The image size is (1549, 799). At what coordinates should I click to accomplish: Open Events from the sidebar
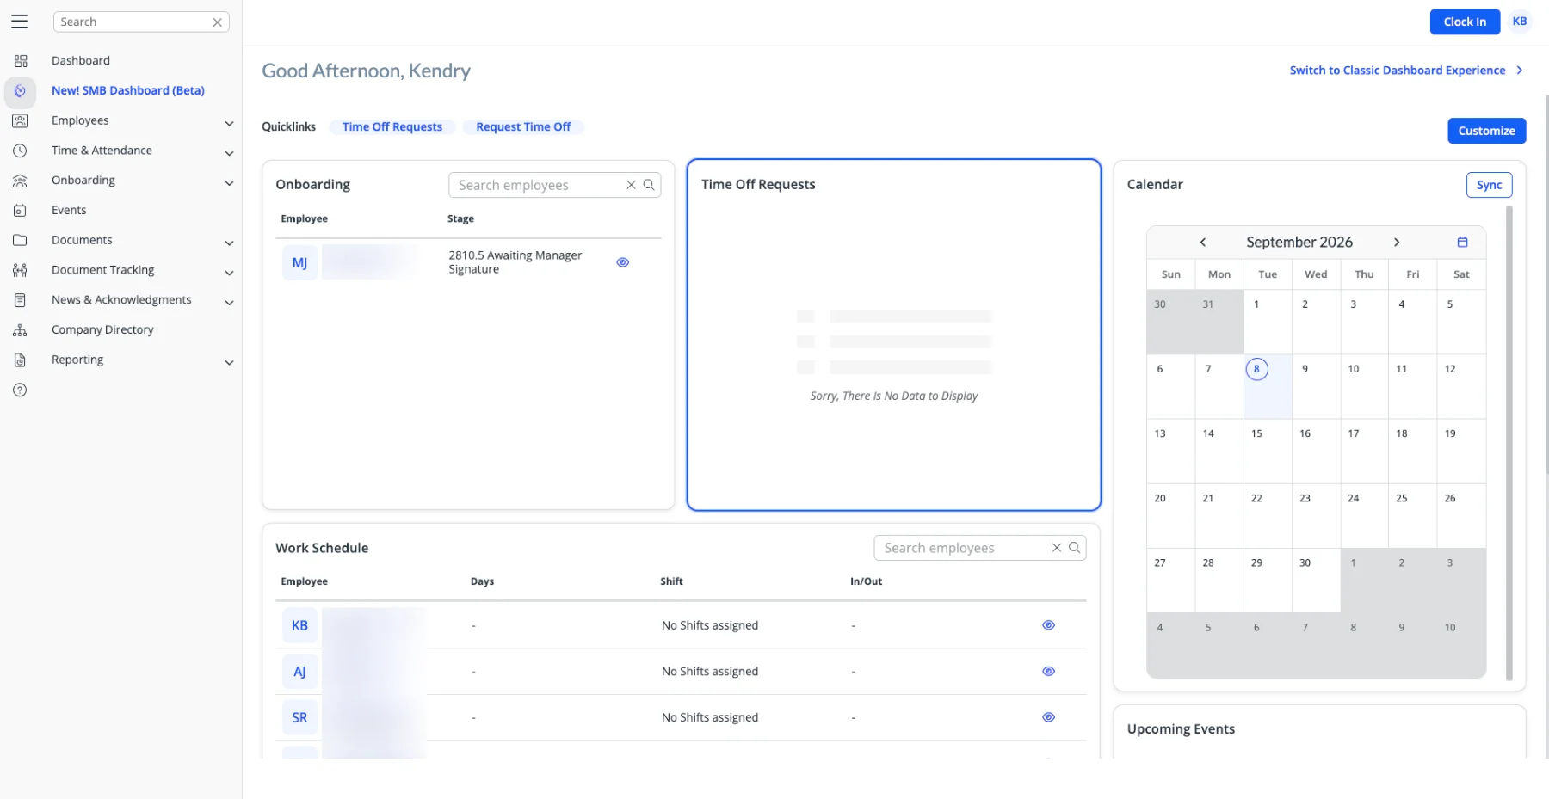coord(69,211)
